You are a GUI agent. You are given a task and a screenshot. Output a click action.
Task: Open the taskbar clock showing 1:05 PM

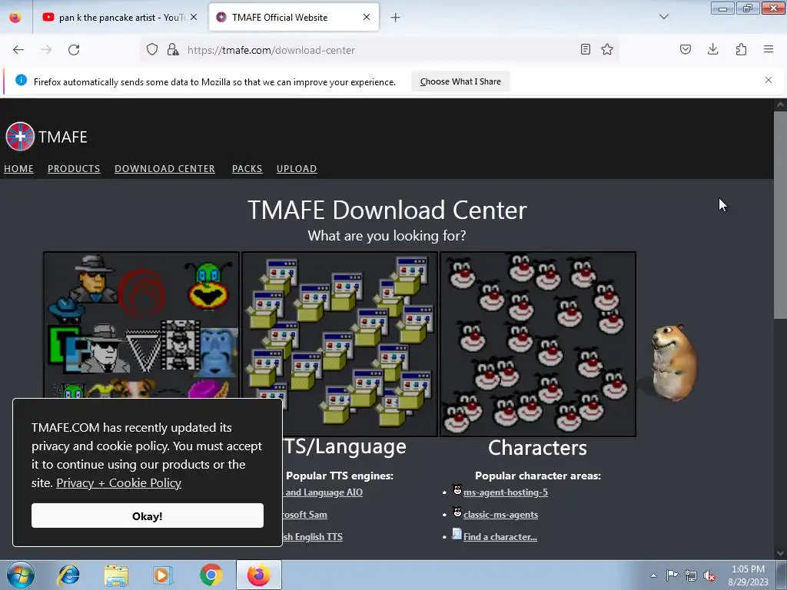click(x=748, y=575)
